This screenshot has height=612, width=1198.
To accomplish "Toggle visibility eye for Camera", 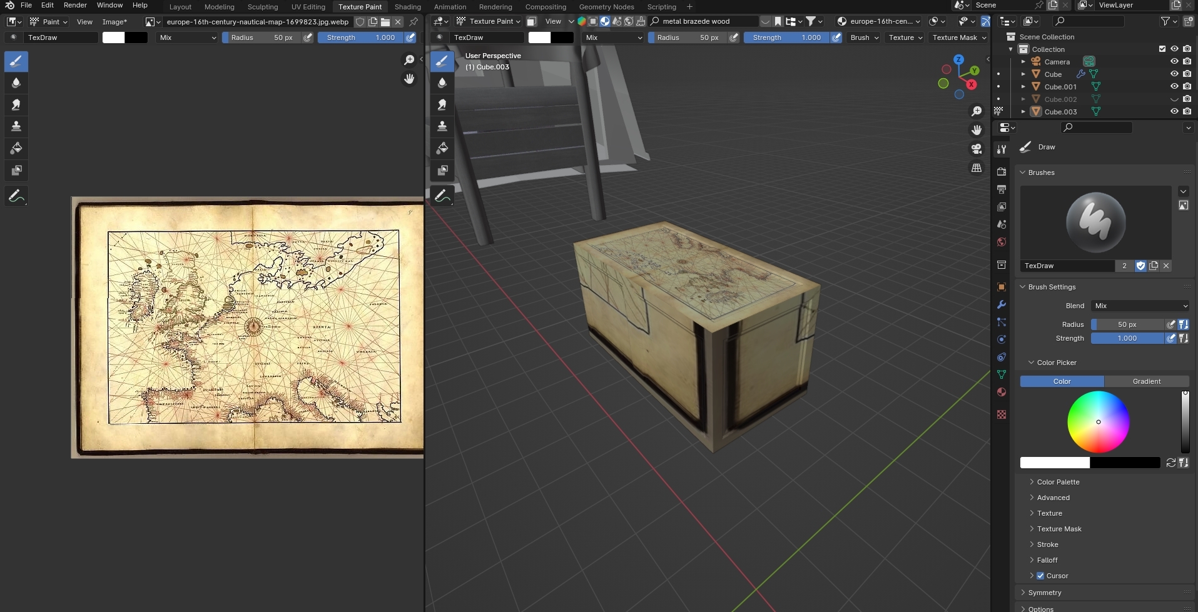I will point(1174,61).
